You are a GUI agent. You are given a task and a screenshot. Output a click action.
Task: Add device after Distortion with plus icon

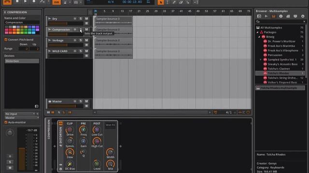tap(121, 146)
